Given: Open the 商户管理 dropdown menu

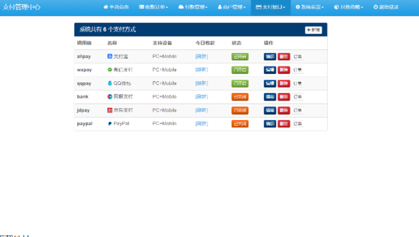Looking at the screenshot, I should click(232, 7).
